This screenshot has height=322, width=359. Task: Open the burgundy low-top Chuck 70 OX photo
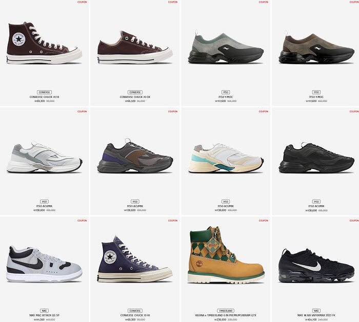[135, 47]
